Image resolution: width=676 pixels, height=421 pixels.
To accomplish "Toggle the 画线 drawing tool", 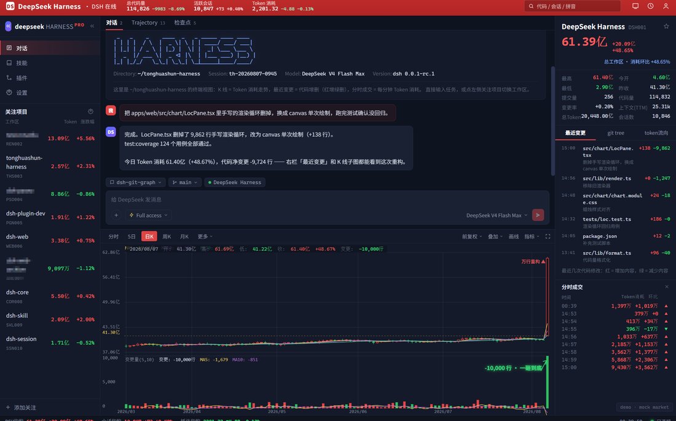I will click(x=514, y=236).
